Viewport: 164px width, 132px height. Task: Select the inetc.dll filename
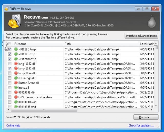click(x=24, y=88)
